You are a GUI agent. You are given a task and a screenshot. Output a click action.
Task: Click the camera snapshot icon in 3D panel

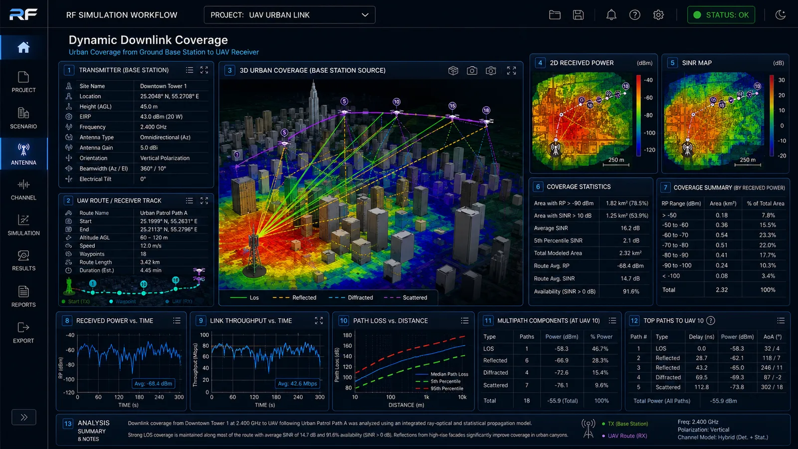point(472,71)
